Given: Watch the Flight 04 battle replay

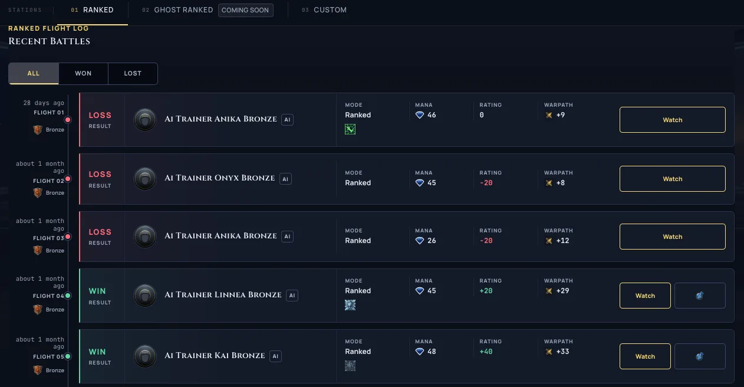Looking at the screenshot, I should pyautogui.click(x=645, y=296).
